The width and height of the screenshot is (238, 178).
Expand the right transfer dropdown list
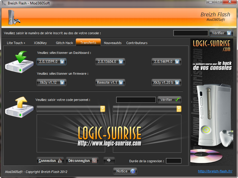point(179,109)
